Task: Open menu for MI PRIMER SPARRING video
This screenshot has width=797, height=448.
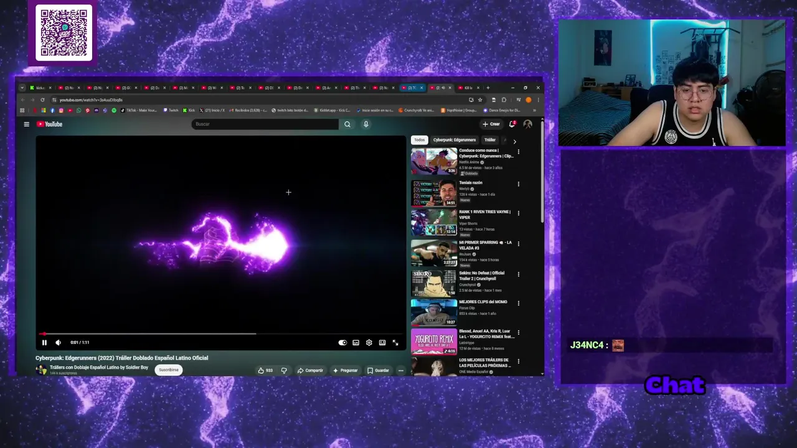Action: coord(518,244)
